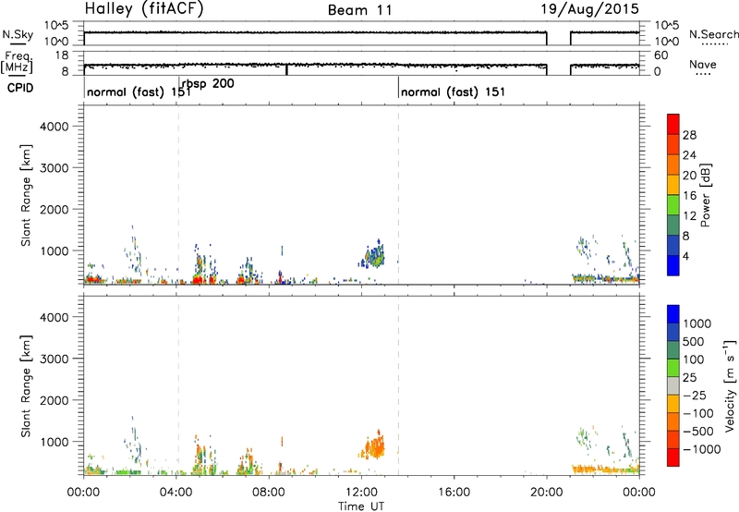
Task: Select the "rbsp 200" CPID label
Action: [208, 84]
